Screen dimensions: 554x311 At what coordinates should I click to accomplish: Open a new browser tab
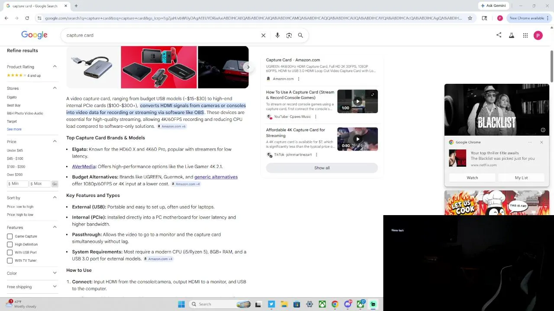click(x=76, y=6)
